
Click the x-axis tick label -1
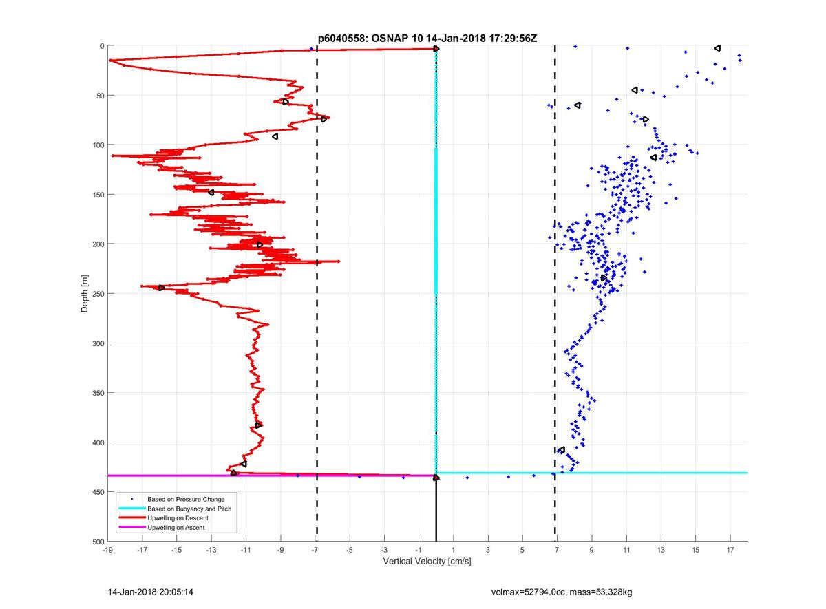(x=419, y=550)
